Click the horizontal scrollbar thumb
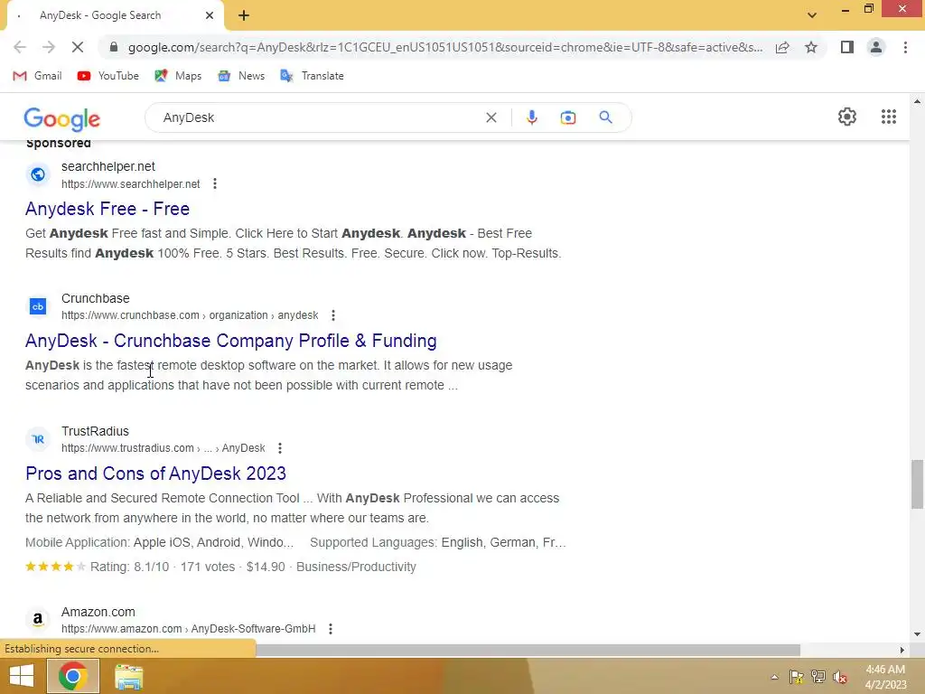The height and width of the screenshot is (694, 925). point(528,650)
